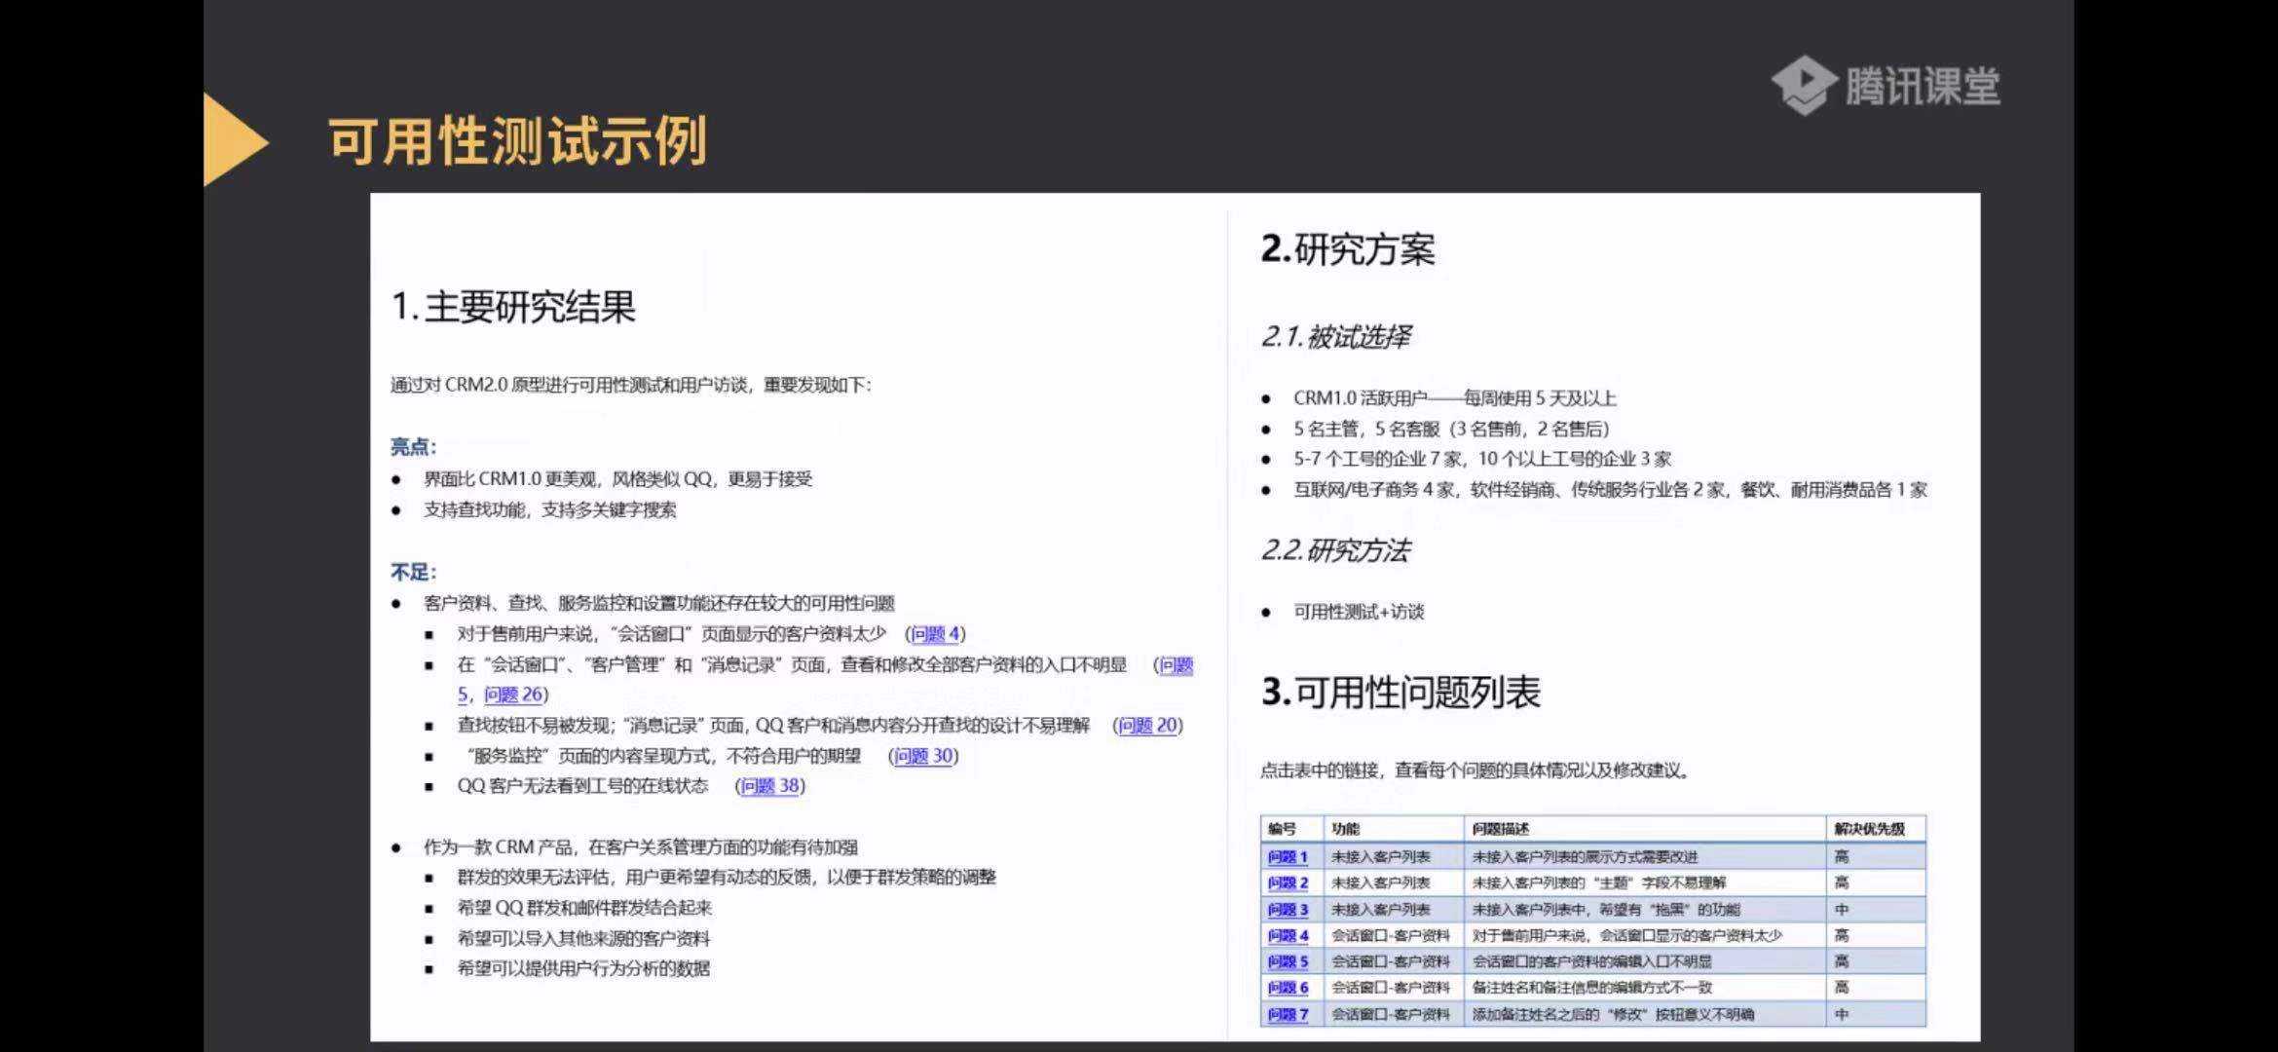Click 未接入客户列表 in the 问题 2 row
Viewport: 2278px width, 1052px height.
[1381, 883]
